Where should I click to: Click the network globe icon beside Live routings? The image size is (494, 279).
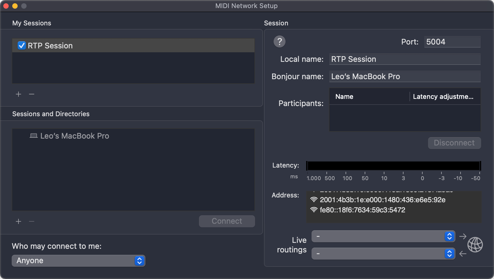pyautogui.click(x=475, y=245)
